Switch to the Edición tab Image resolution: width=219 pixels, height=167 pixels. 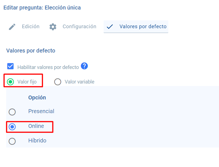click(31, 27)
